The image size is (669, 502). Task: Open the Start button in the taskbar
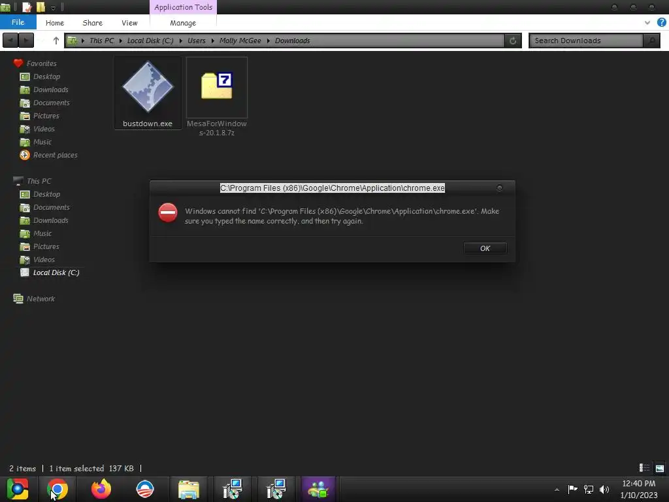(x=18, y=489)
